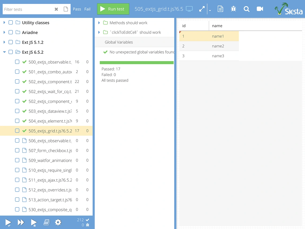
Task: Check the Utility classes checkbox
Action: pos(11,22)
